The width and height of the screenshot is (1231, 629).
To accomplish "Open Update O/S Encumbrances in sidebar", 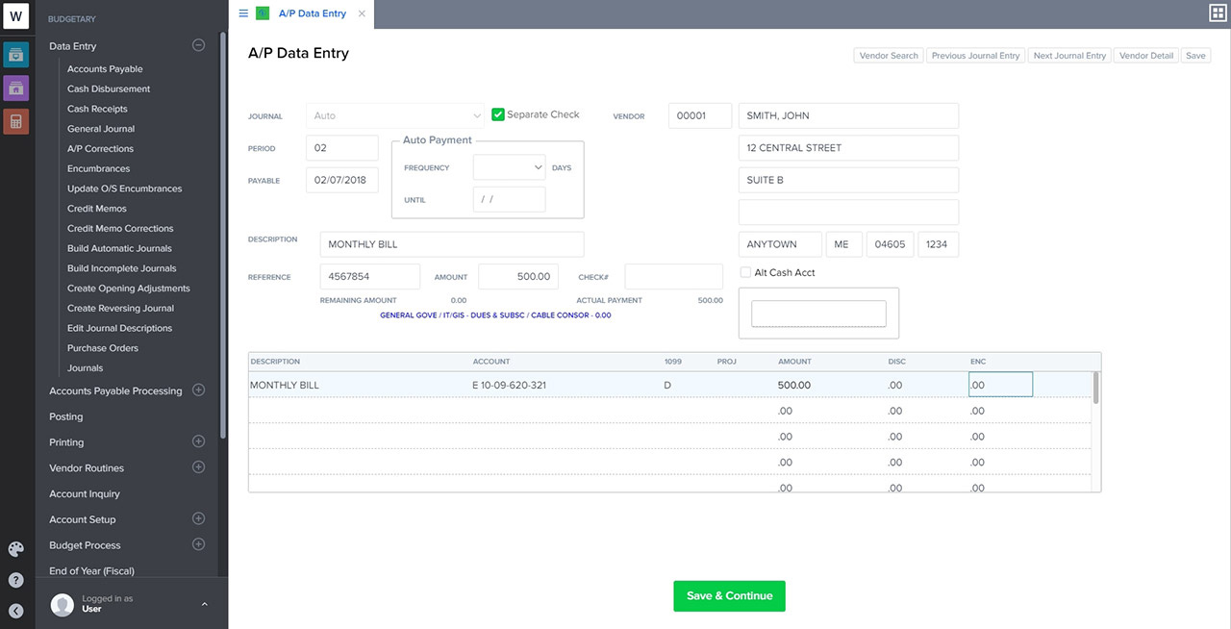I will (124, 189).
